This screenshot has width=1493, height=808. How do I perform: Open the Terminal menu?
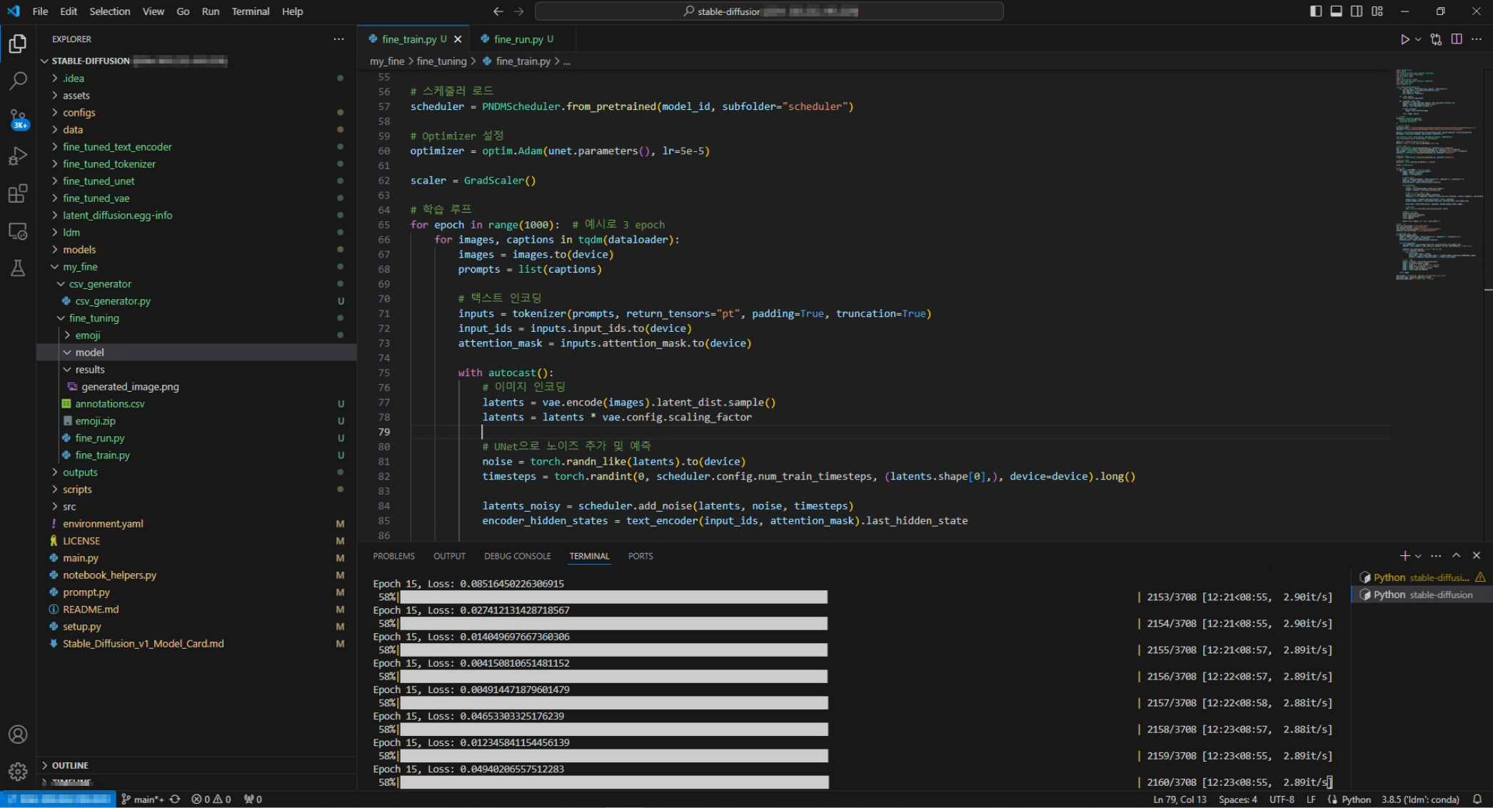pyautogui.click(x=250, y=11)
